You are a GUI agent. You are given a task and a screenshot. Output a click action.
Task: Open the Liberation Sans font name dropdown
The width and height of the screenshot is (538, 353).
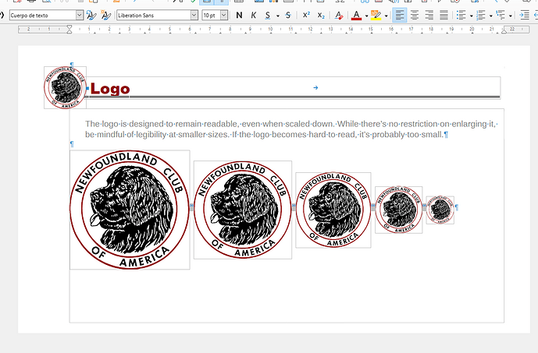coord(194,15)
